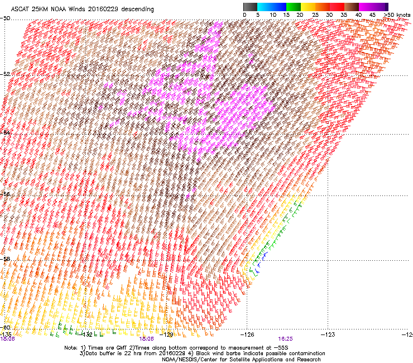Viewport: 413px width, 363px height.
Task: Click the red 30-35 knots legend swatch
Action: 337,7
